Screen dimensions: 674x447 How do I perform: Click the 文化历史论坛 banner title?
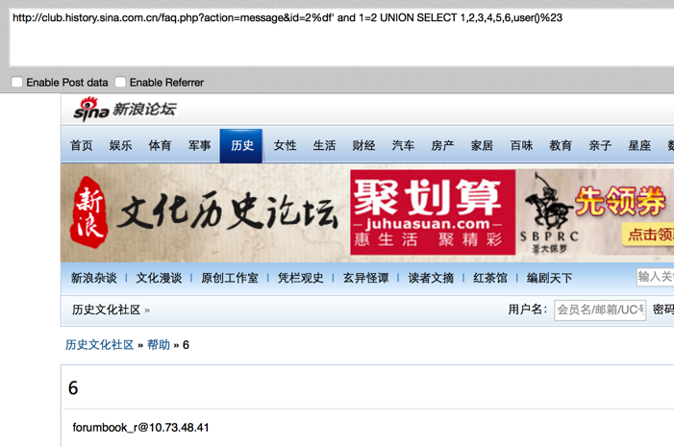228,212
